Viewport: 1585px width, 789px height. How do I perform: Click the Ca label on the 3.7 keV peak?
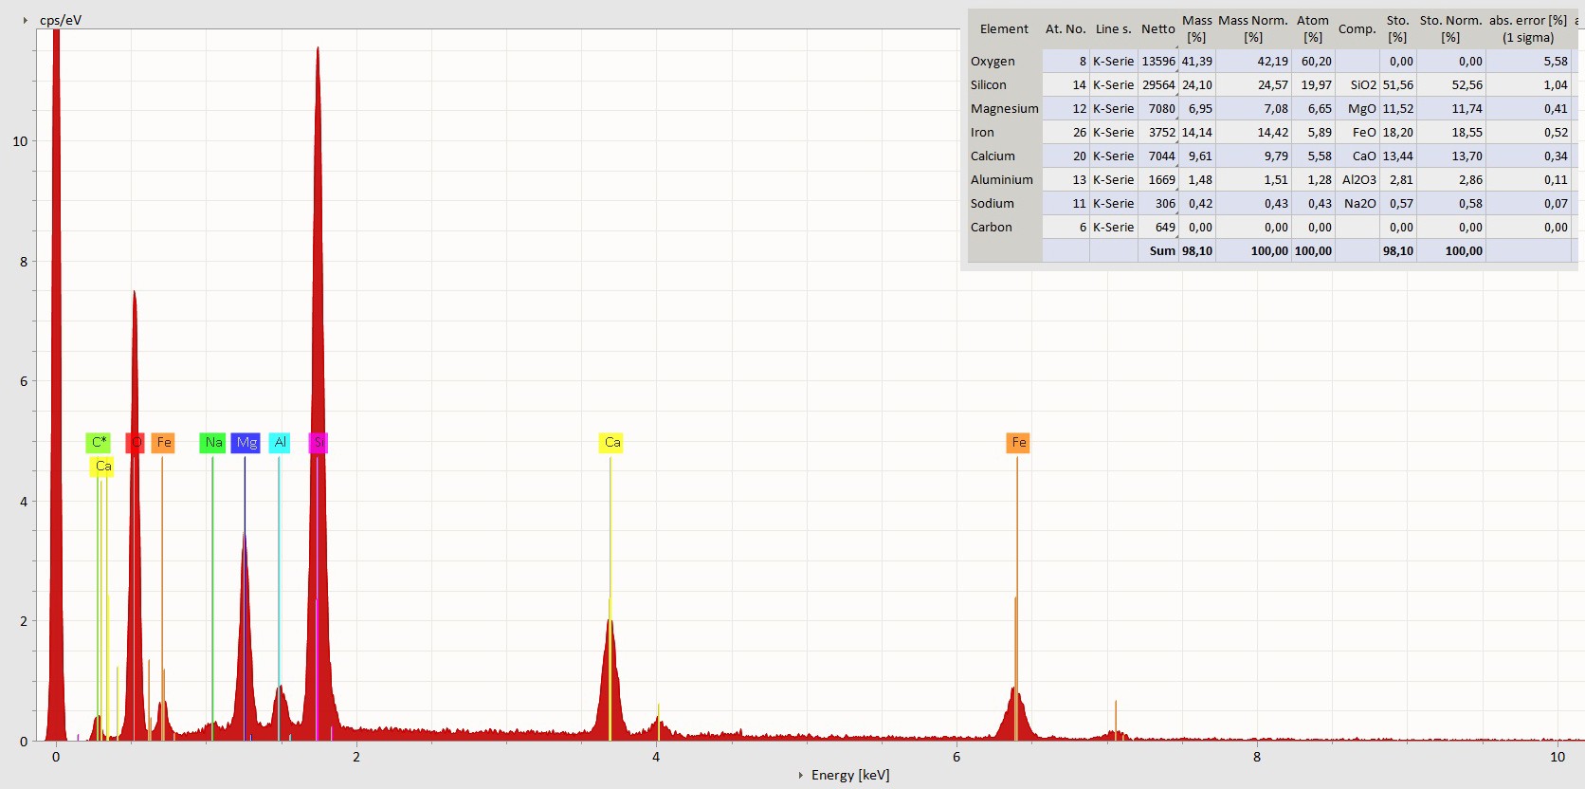(x=611, y=443)
